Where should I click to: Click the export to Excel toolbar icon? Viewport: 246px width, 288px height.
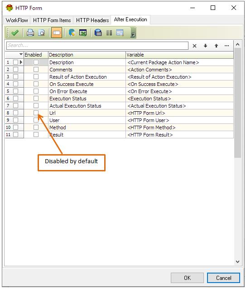(x=83, y=33)
